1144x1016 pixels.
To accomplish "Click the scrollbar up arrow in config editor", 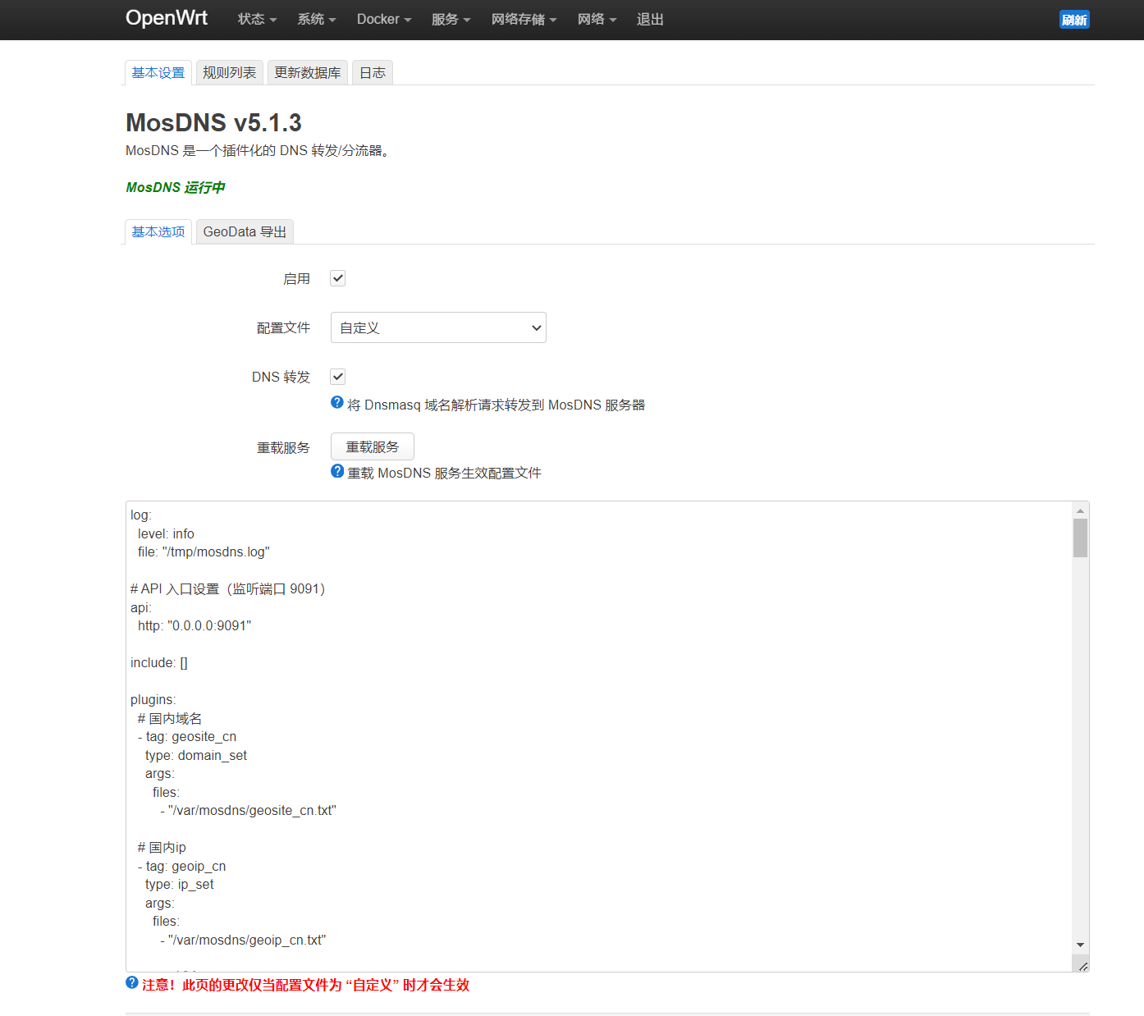I will tap(1080, 510).
